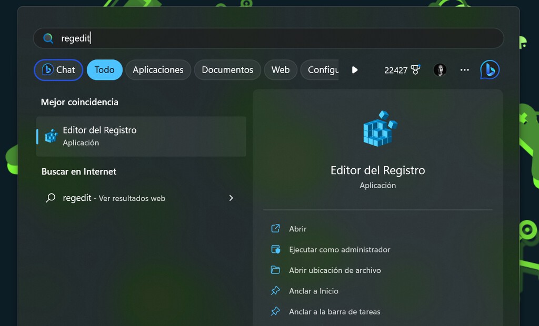Viewport: 539px width, 326px height.
Task: Select the Web search filter
Action: [281, 69]
